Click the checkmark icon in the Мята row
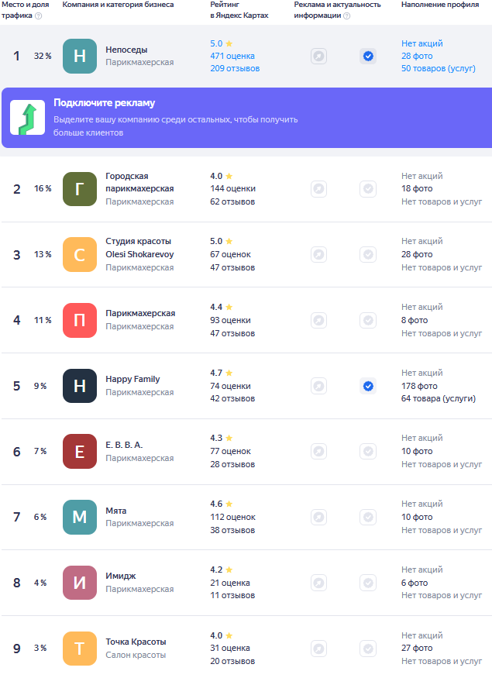The height and width of the screenshot is (678, 492). click(x=368, y=517)
